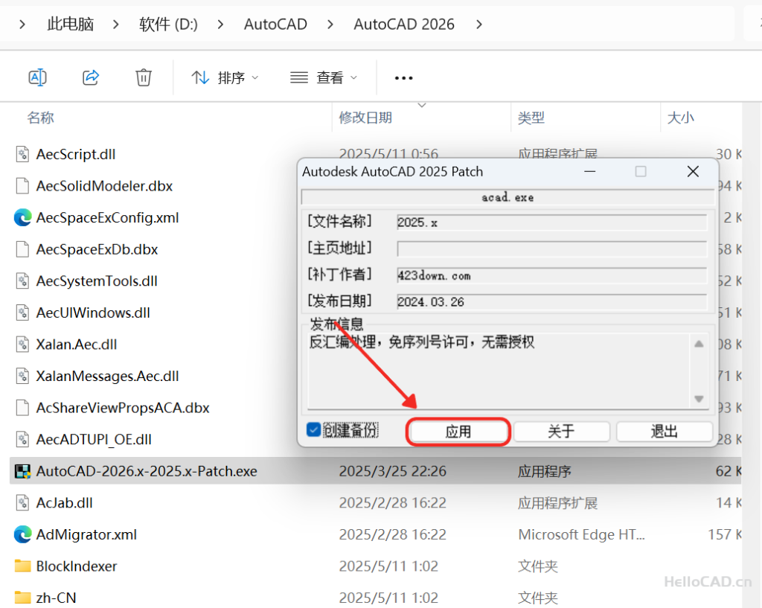Click the BlockIndexer folder icon
The height and width of the screenshot is (608, 762).
tap(23, 566)
